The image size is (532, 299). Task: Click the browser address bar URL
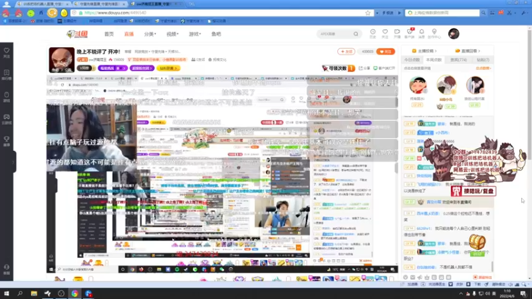click(115, 13)
